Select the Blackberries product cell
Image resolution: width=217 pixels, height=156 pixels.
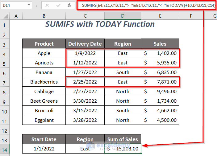(x=44, y=82)
